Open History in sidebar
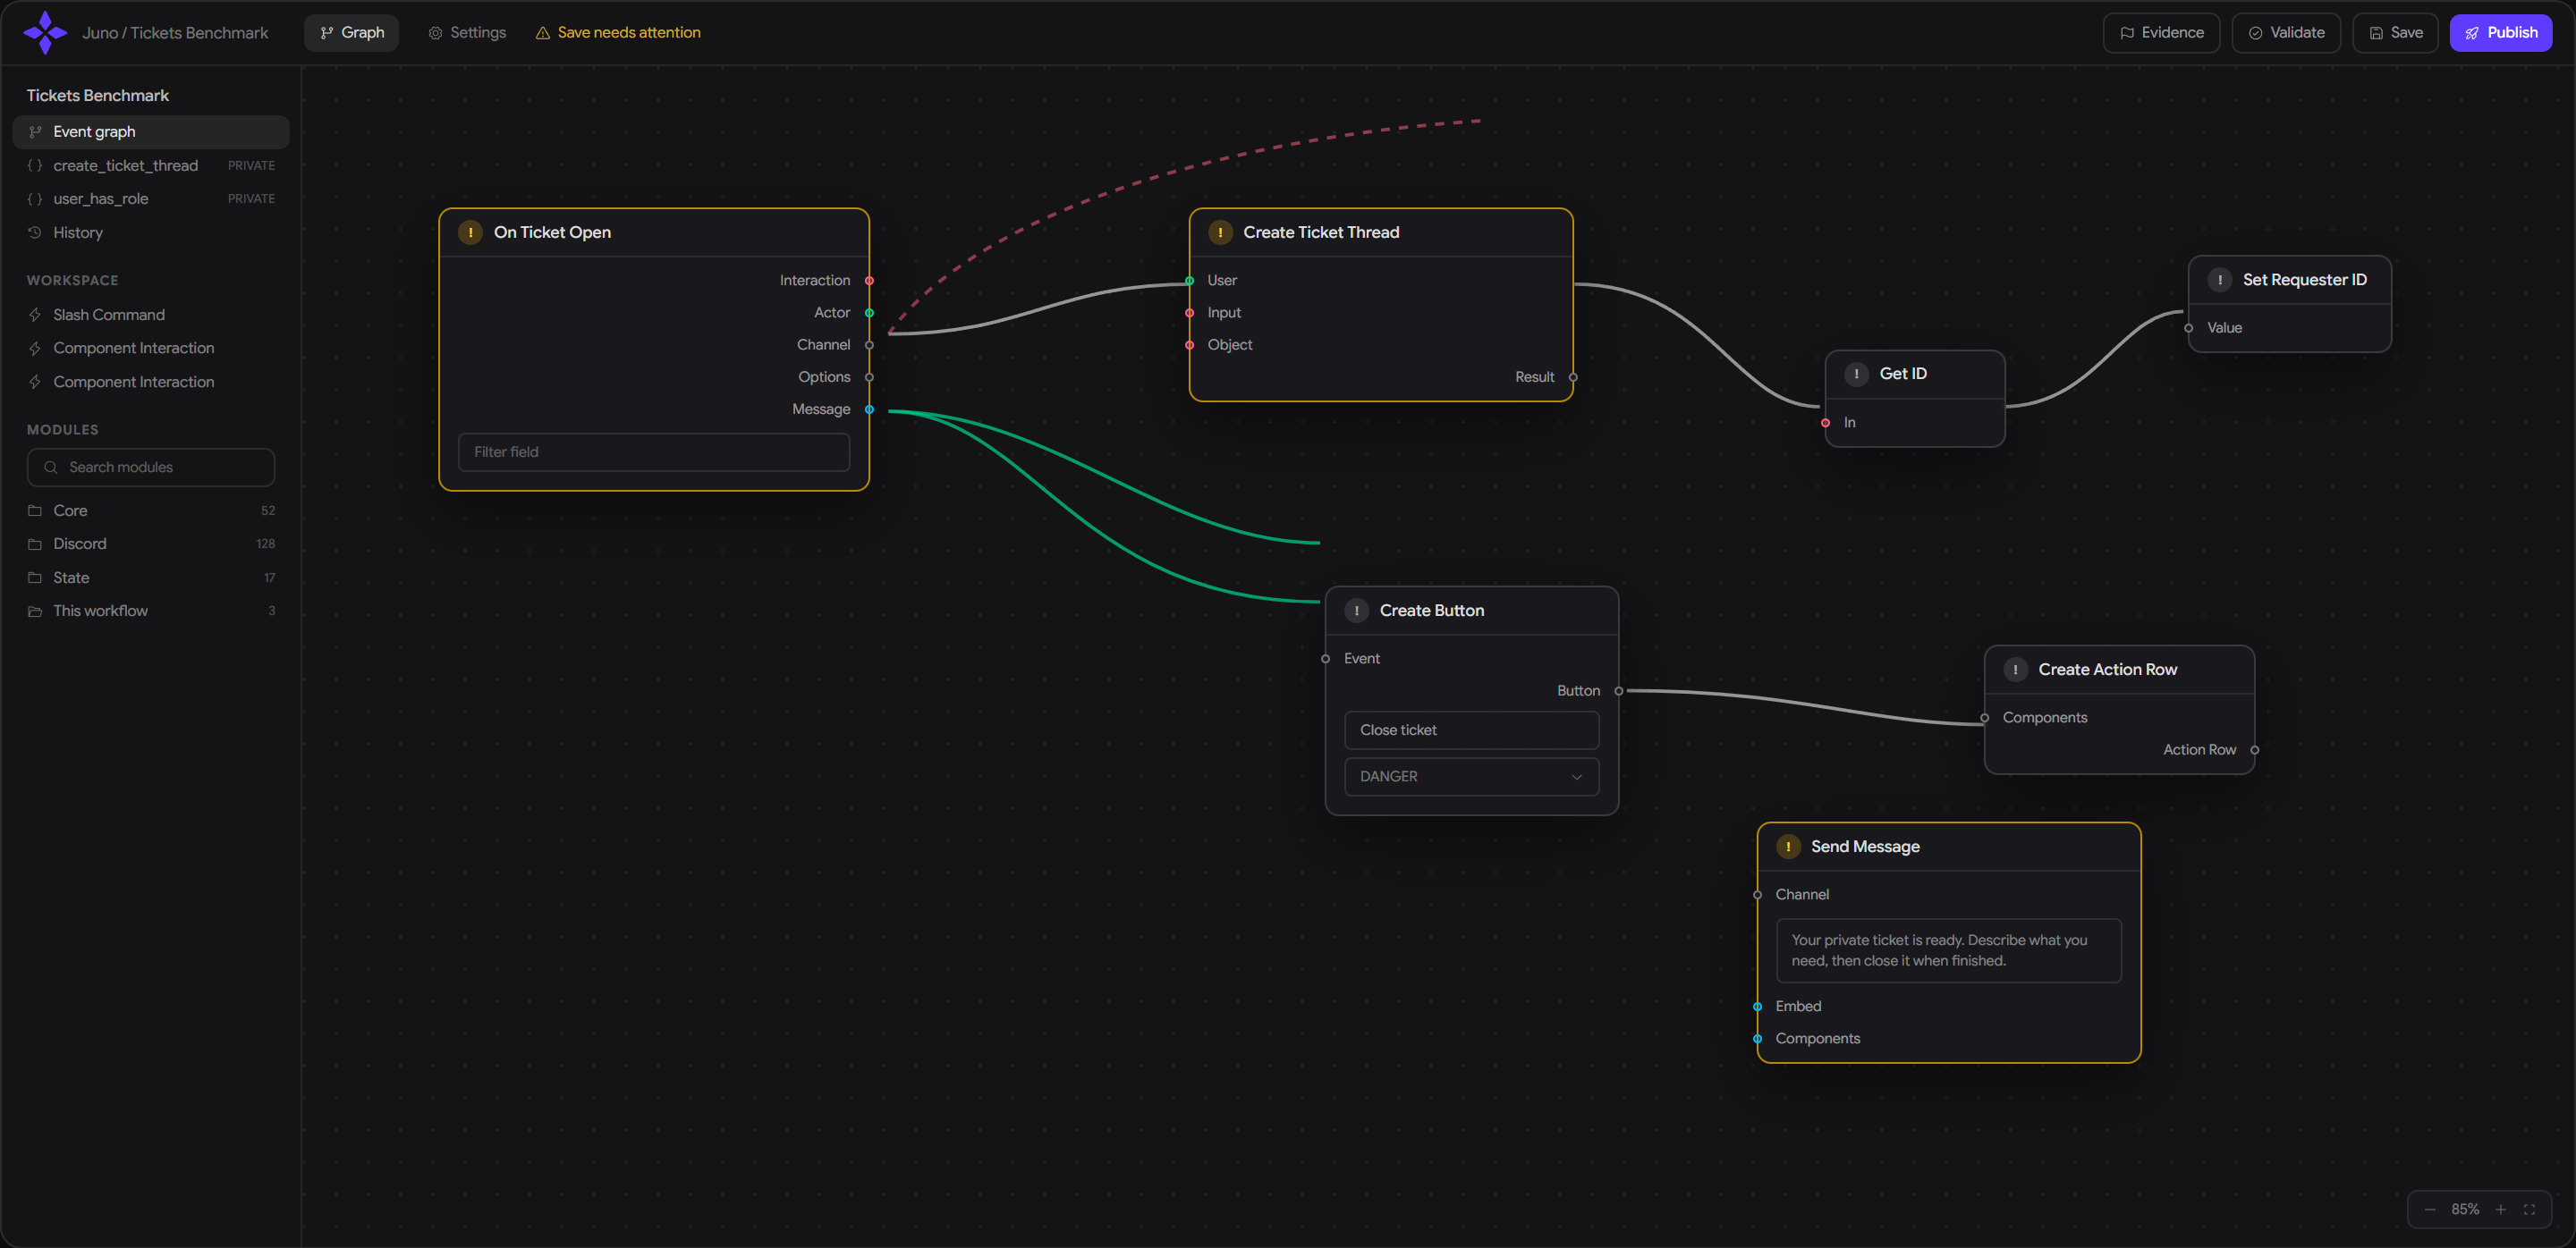This screenshot has width=2576, height=1248. pos(151,232)
